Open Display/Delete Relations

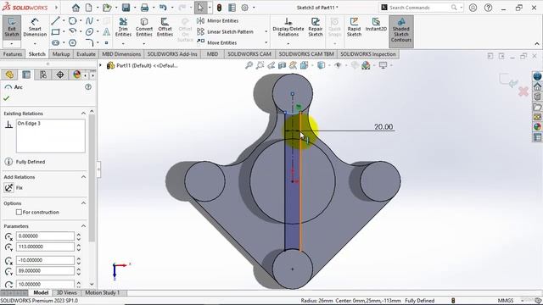288,27
